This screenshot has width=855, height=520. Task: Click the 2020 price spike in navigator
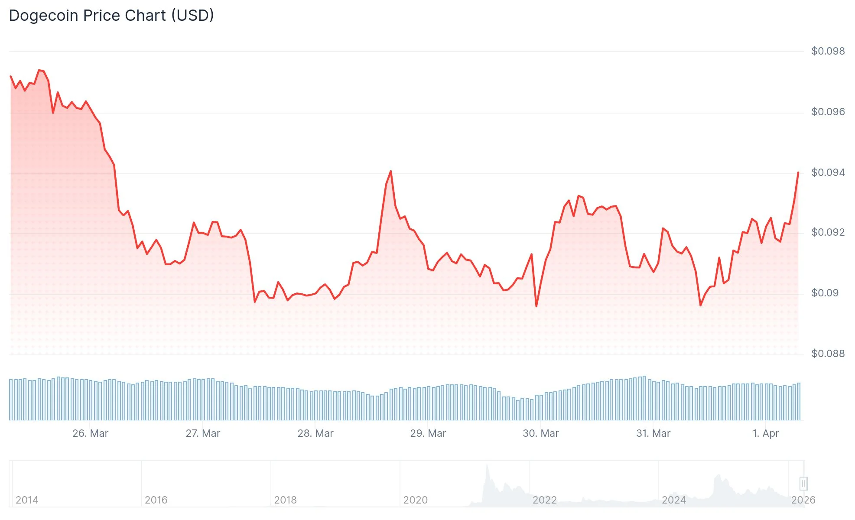(488, 468)
